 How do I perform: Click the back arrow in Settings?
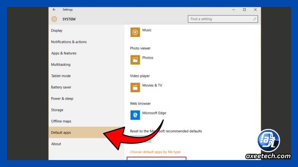[54, 10]
